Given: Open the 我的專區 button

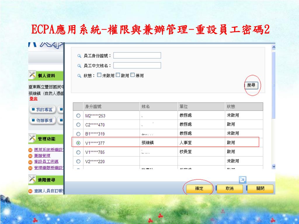Looking at the screenshot, I should coord(42,110).
